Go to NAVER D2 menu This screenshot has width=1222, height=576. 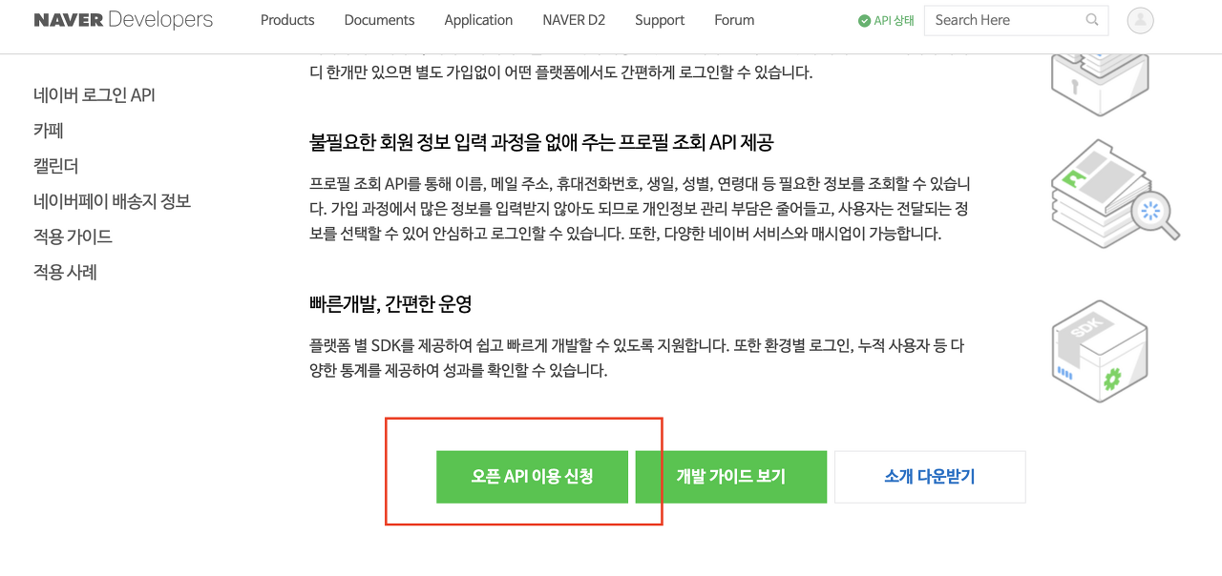(574, 20)
